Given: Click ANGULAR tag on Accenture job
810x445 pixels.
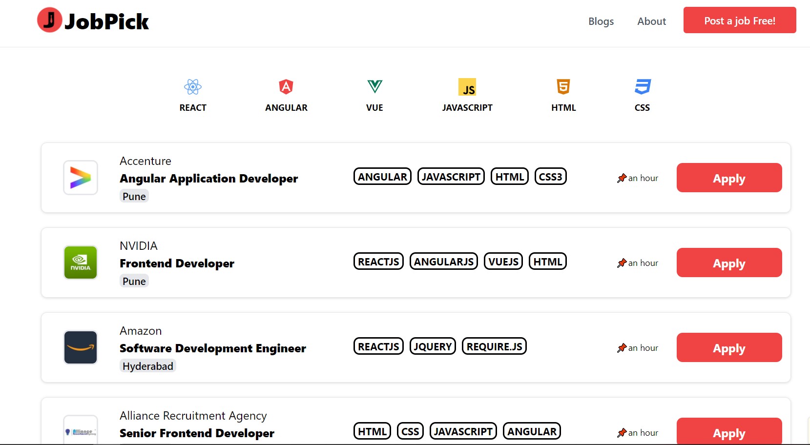Looking at the screenshot, I should (382, 177).
